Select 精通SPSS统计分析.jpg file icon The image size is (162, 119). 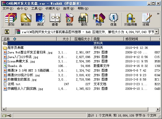pyautogui.click(x=5, y=75)
